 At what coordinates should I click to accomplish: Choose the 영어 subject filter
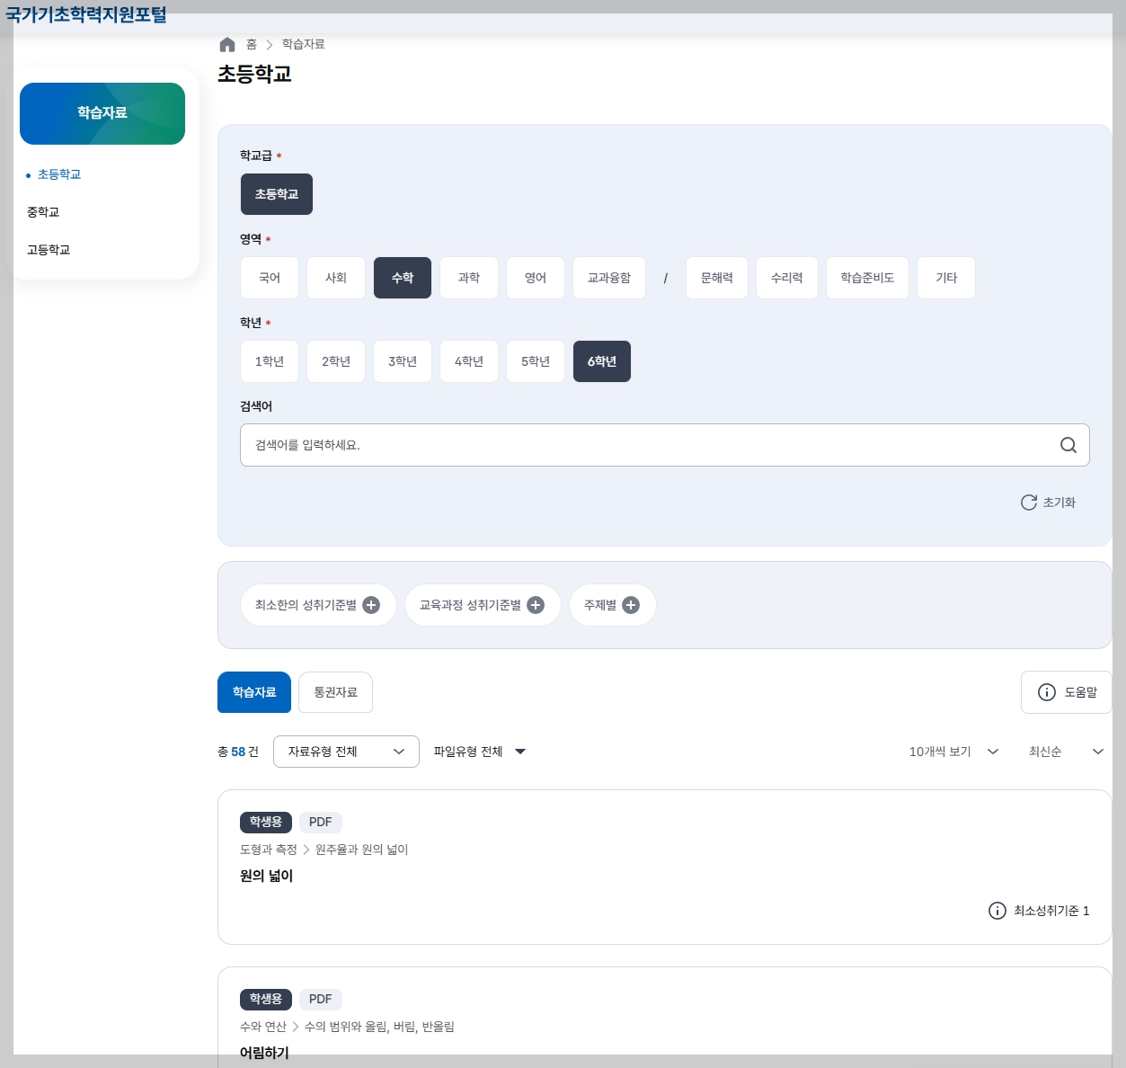(536, 278)
